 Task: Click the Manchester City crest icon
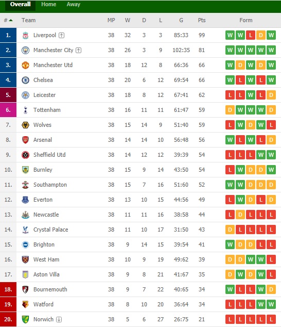(x=25, y=50)
